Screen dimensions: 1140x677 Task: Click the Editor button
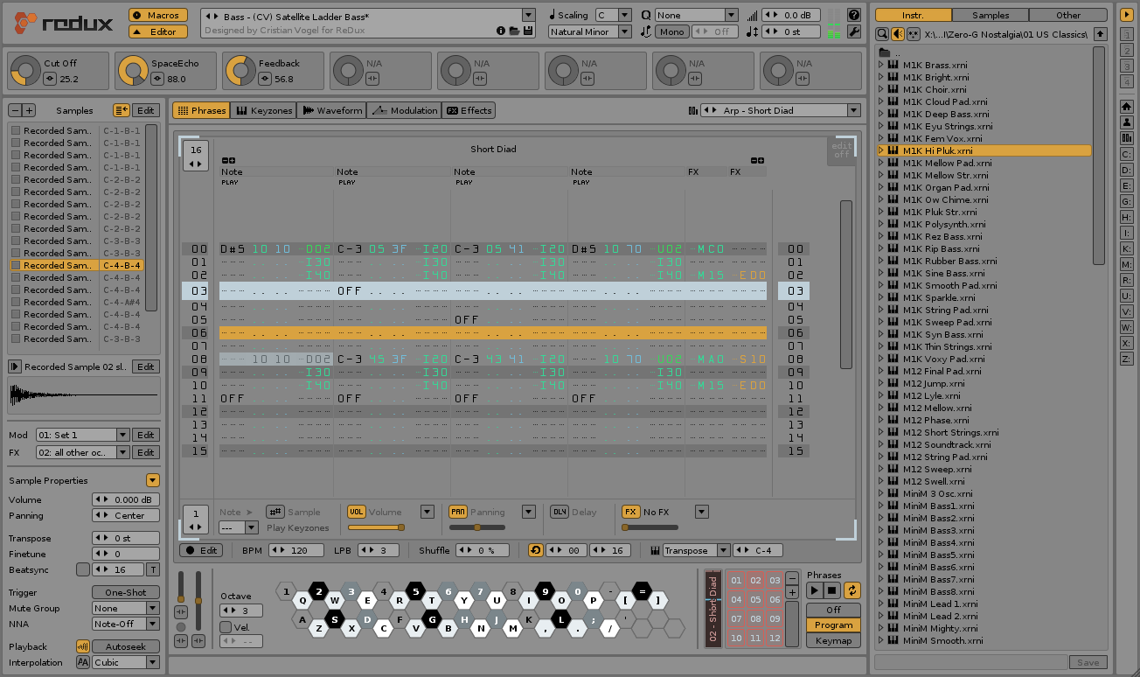158,31
